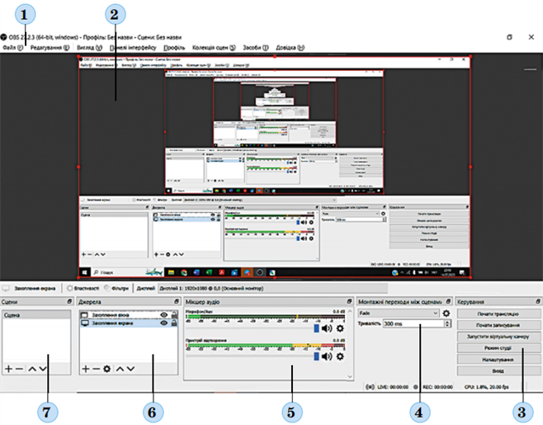This screenshot has width=543, height=425.
Task: Increase transition duration with stepper arrow
Action: [x=448, y=321]
